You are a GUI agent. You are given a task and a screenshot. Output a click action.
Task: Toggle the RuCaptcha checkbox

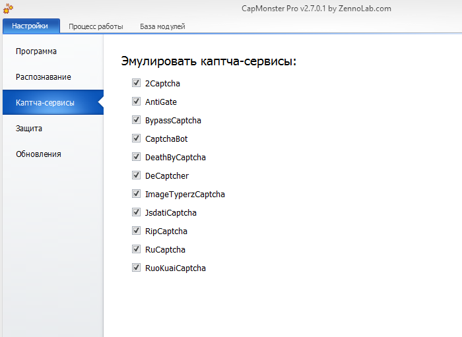[x=136, y=249]
